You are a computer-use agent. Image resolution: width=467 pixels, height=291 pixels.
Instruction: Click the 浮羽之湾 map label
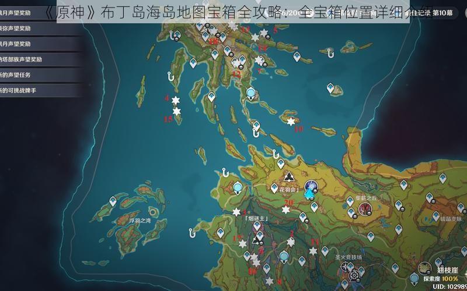coord(140,221)
